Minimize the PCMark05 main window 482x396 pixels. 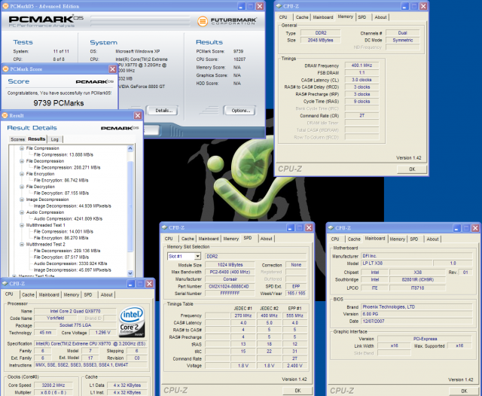click(241, 6)
